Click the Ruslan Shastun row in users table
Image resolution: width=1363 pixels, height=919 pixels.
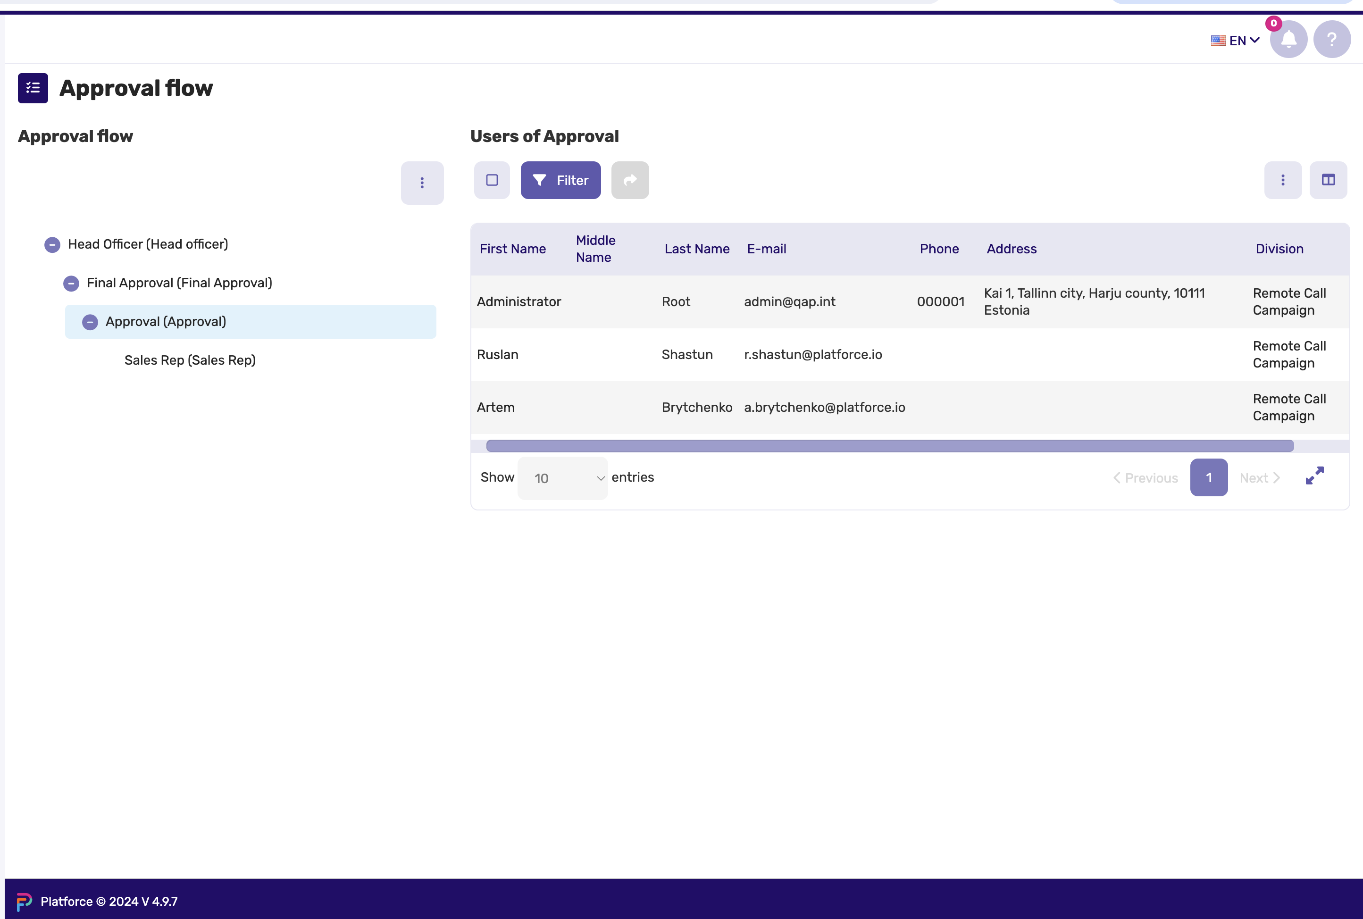[911, 355]
